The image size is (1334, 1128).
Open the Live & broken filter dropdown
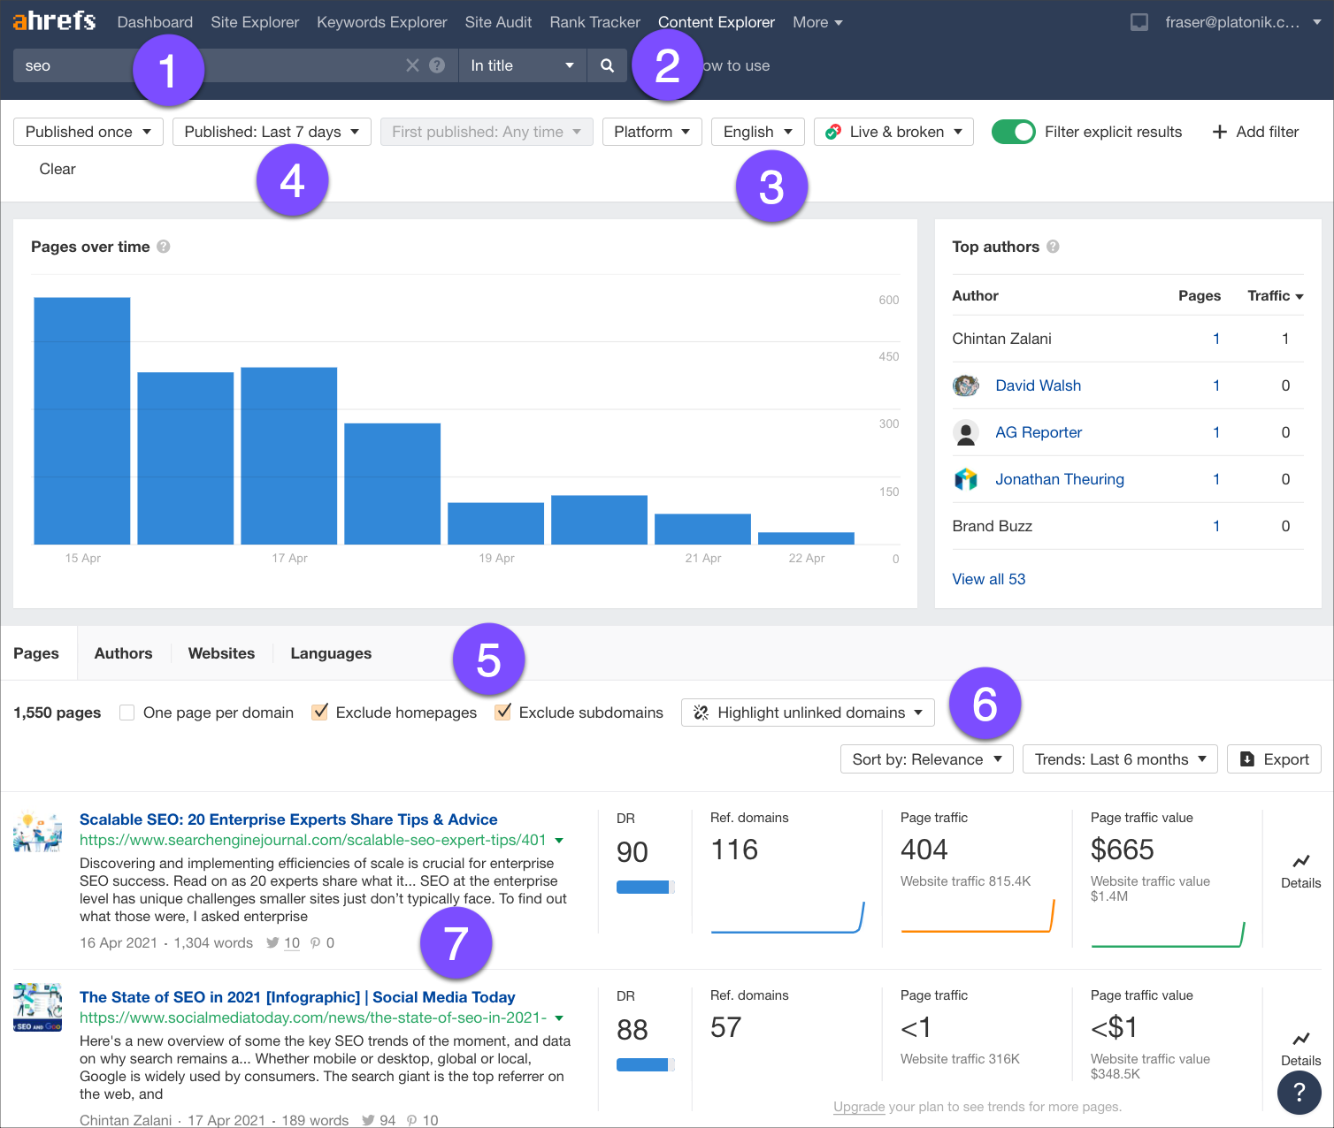[x=893, y=132]
